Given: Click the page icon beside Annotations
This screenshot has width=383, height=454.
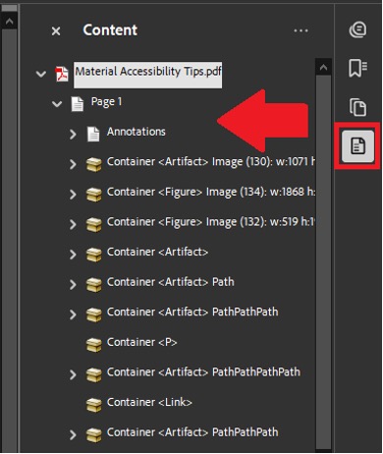Looking at the screenshot, I should (x=93, y=134).
